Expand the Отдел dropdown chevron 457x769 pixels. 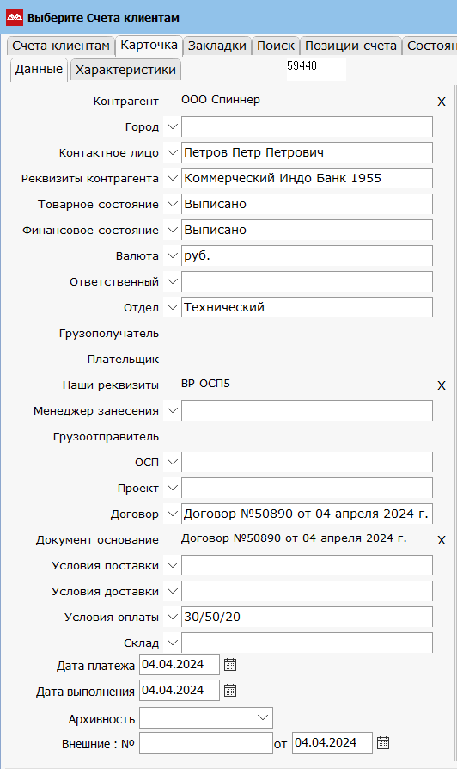[x=172, y=307]
